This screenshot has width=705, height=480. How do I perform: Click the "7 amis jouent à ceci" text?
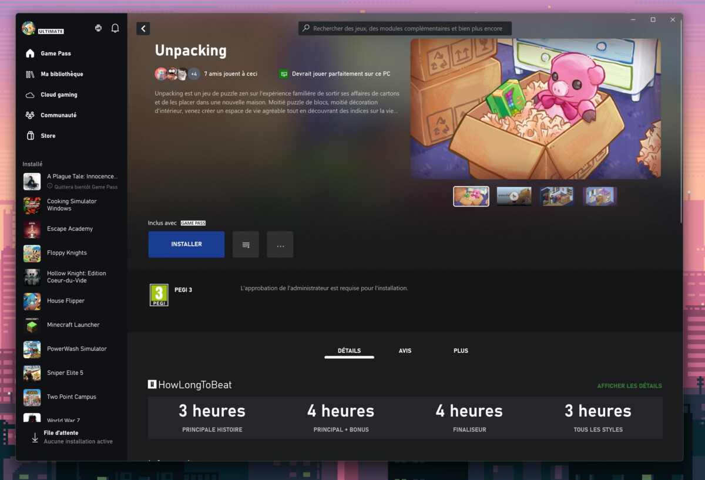pyautogui.click(x=231, y=74)
